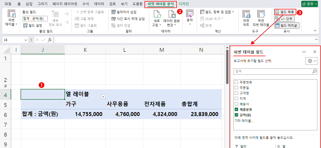Image resolution: width=321 pixels, height=148 pixels.
Task: Open the 피벗 테이블 ribbon button
Action: [11, 18]
